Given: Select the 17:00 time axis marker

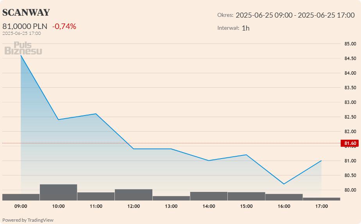Looking at the screenshot, I should (322, 206).
